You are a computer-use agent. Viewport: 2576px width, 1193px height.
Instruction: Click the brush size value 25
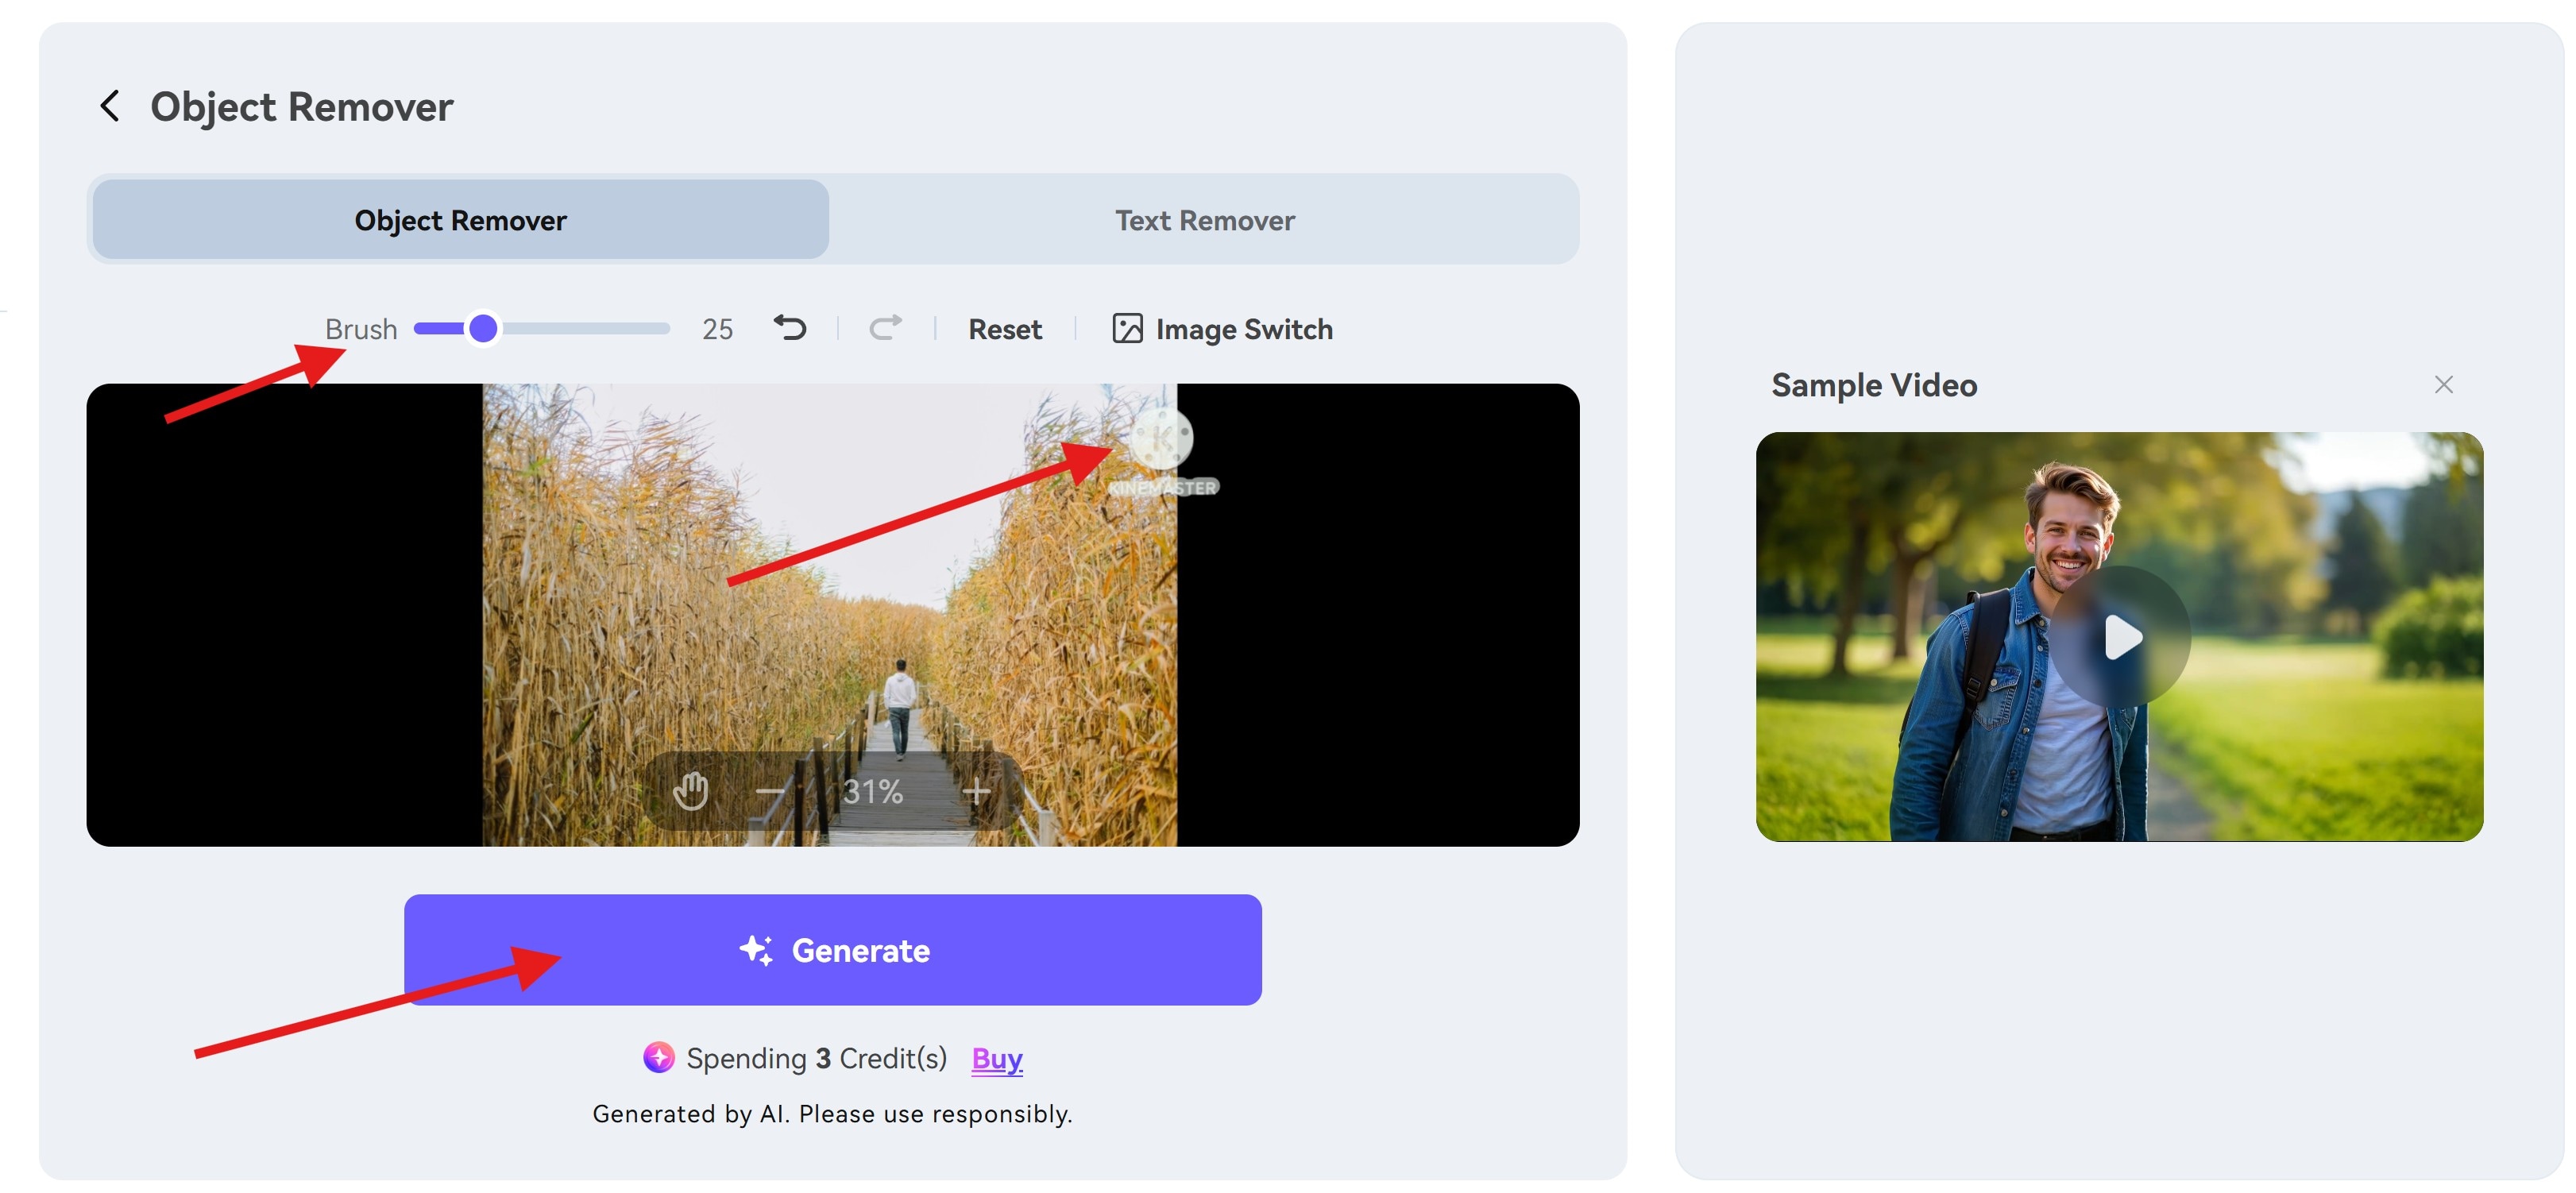[x=717, y=328]
